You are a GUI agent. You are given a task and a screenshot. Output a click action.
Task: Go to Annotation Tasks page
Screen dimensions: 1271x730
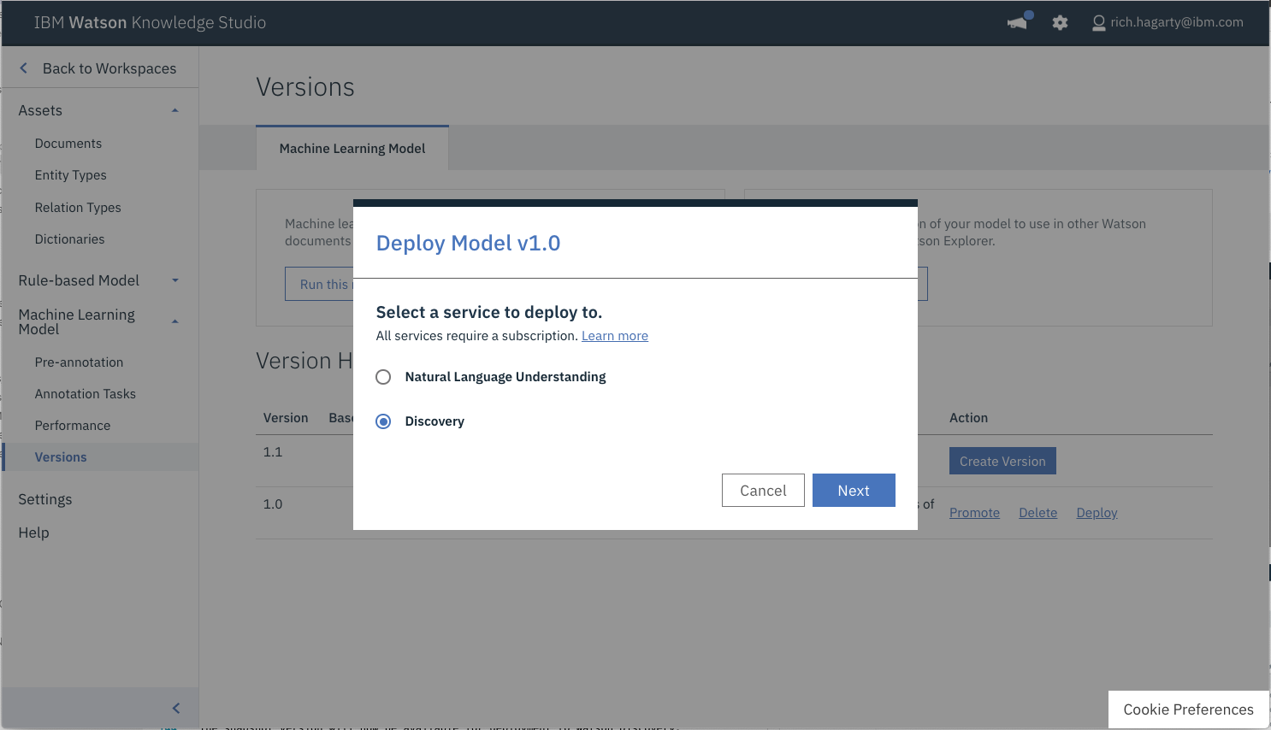pos(86,394)
